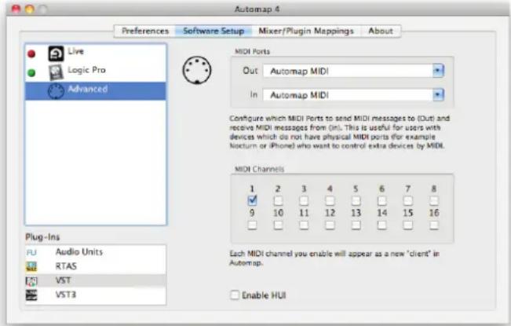Click the Logic Pro application icon

56,72
